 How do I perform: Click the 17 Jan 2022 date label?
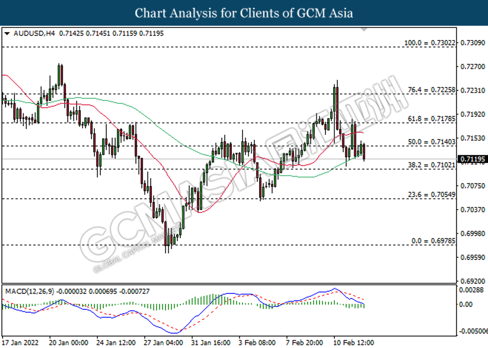click(x=20, y=343)
